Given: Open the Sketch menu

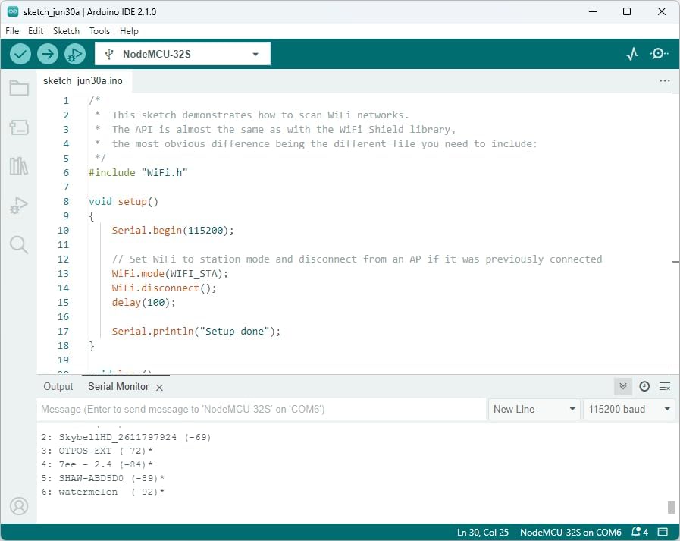Looking at the screenshot, I should click(67, 31).
